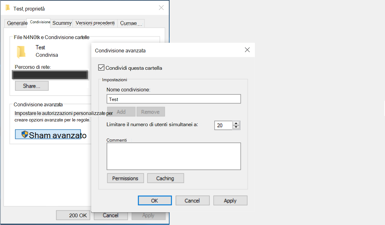Increase user limit with the up arrow
The image size is (385, 225).
[236, 123]
